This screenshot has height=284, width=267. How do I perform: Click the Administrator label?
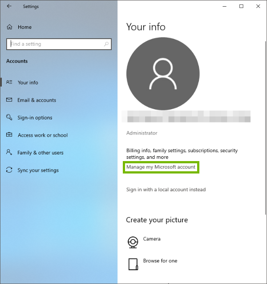[142, 133]
